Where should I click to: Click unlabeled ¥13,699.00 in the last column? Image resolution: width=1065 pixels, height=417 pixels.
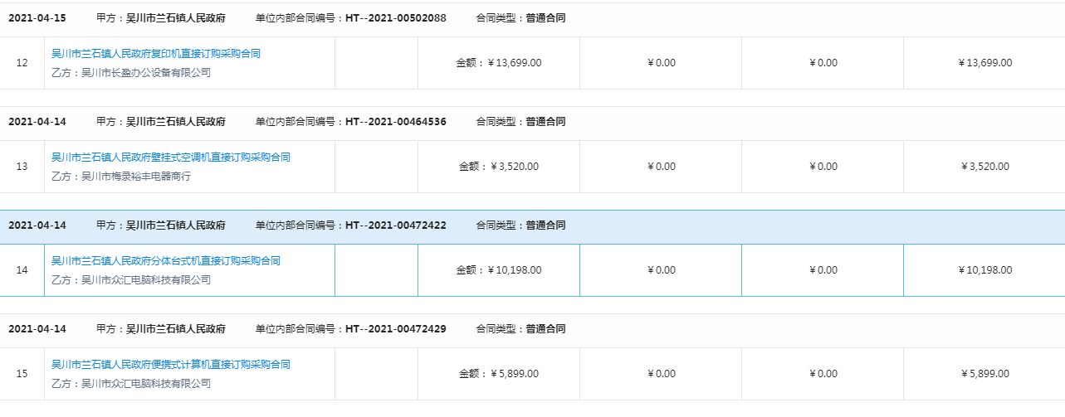[x=984, y=63]
